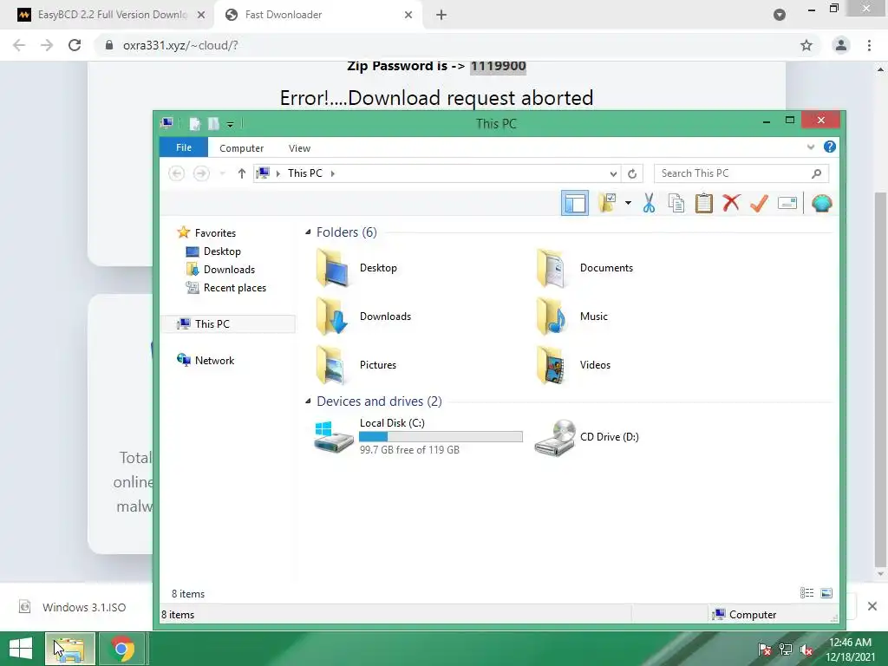This screenshot has height=666, width=888.
Task: Click Chrome icon in taskbar
Action: pyautogui.click(x=121, y=649)
